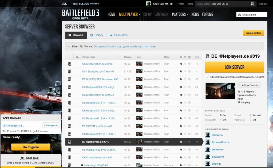The image size is (273, 168).
Task: Open ZyraxesDracon's avatar icon
Action: [208, 142]
